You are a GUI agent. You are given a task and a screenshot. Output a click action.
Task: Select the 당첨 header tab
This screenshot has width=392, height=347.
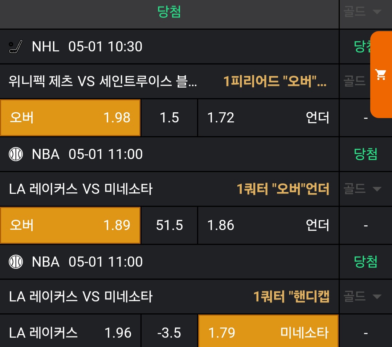[x=169, y=12]
